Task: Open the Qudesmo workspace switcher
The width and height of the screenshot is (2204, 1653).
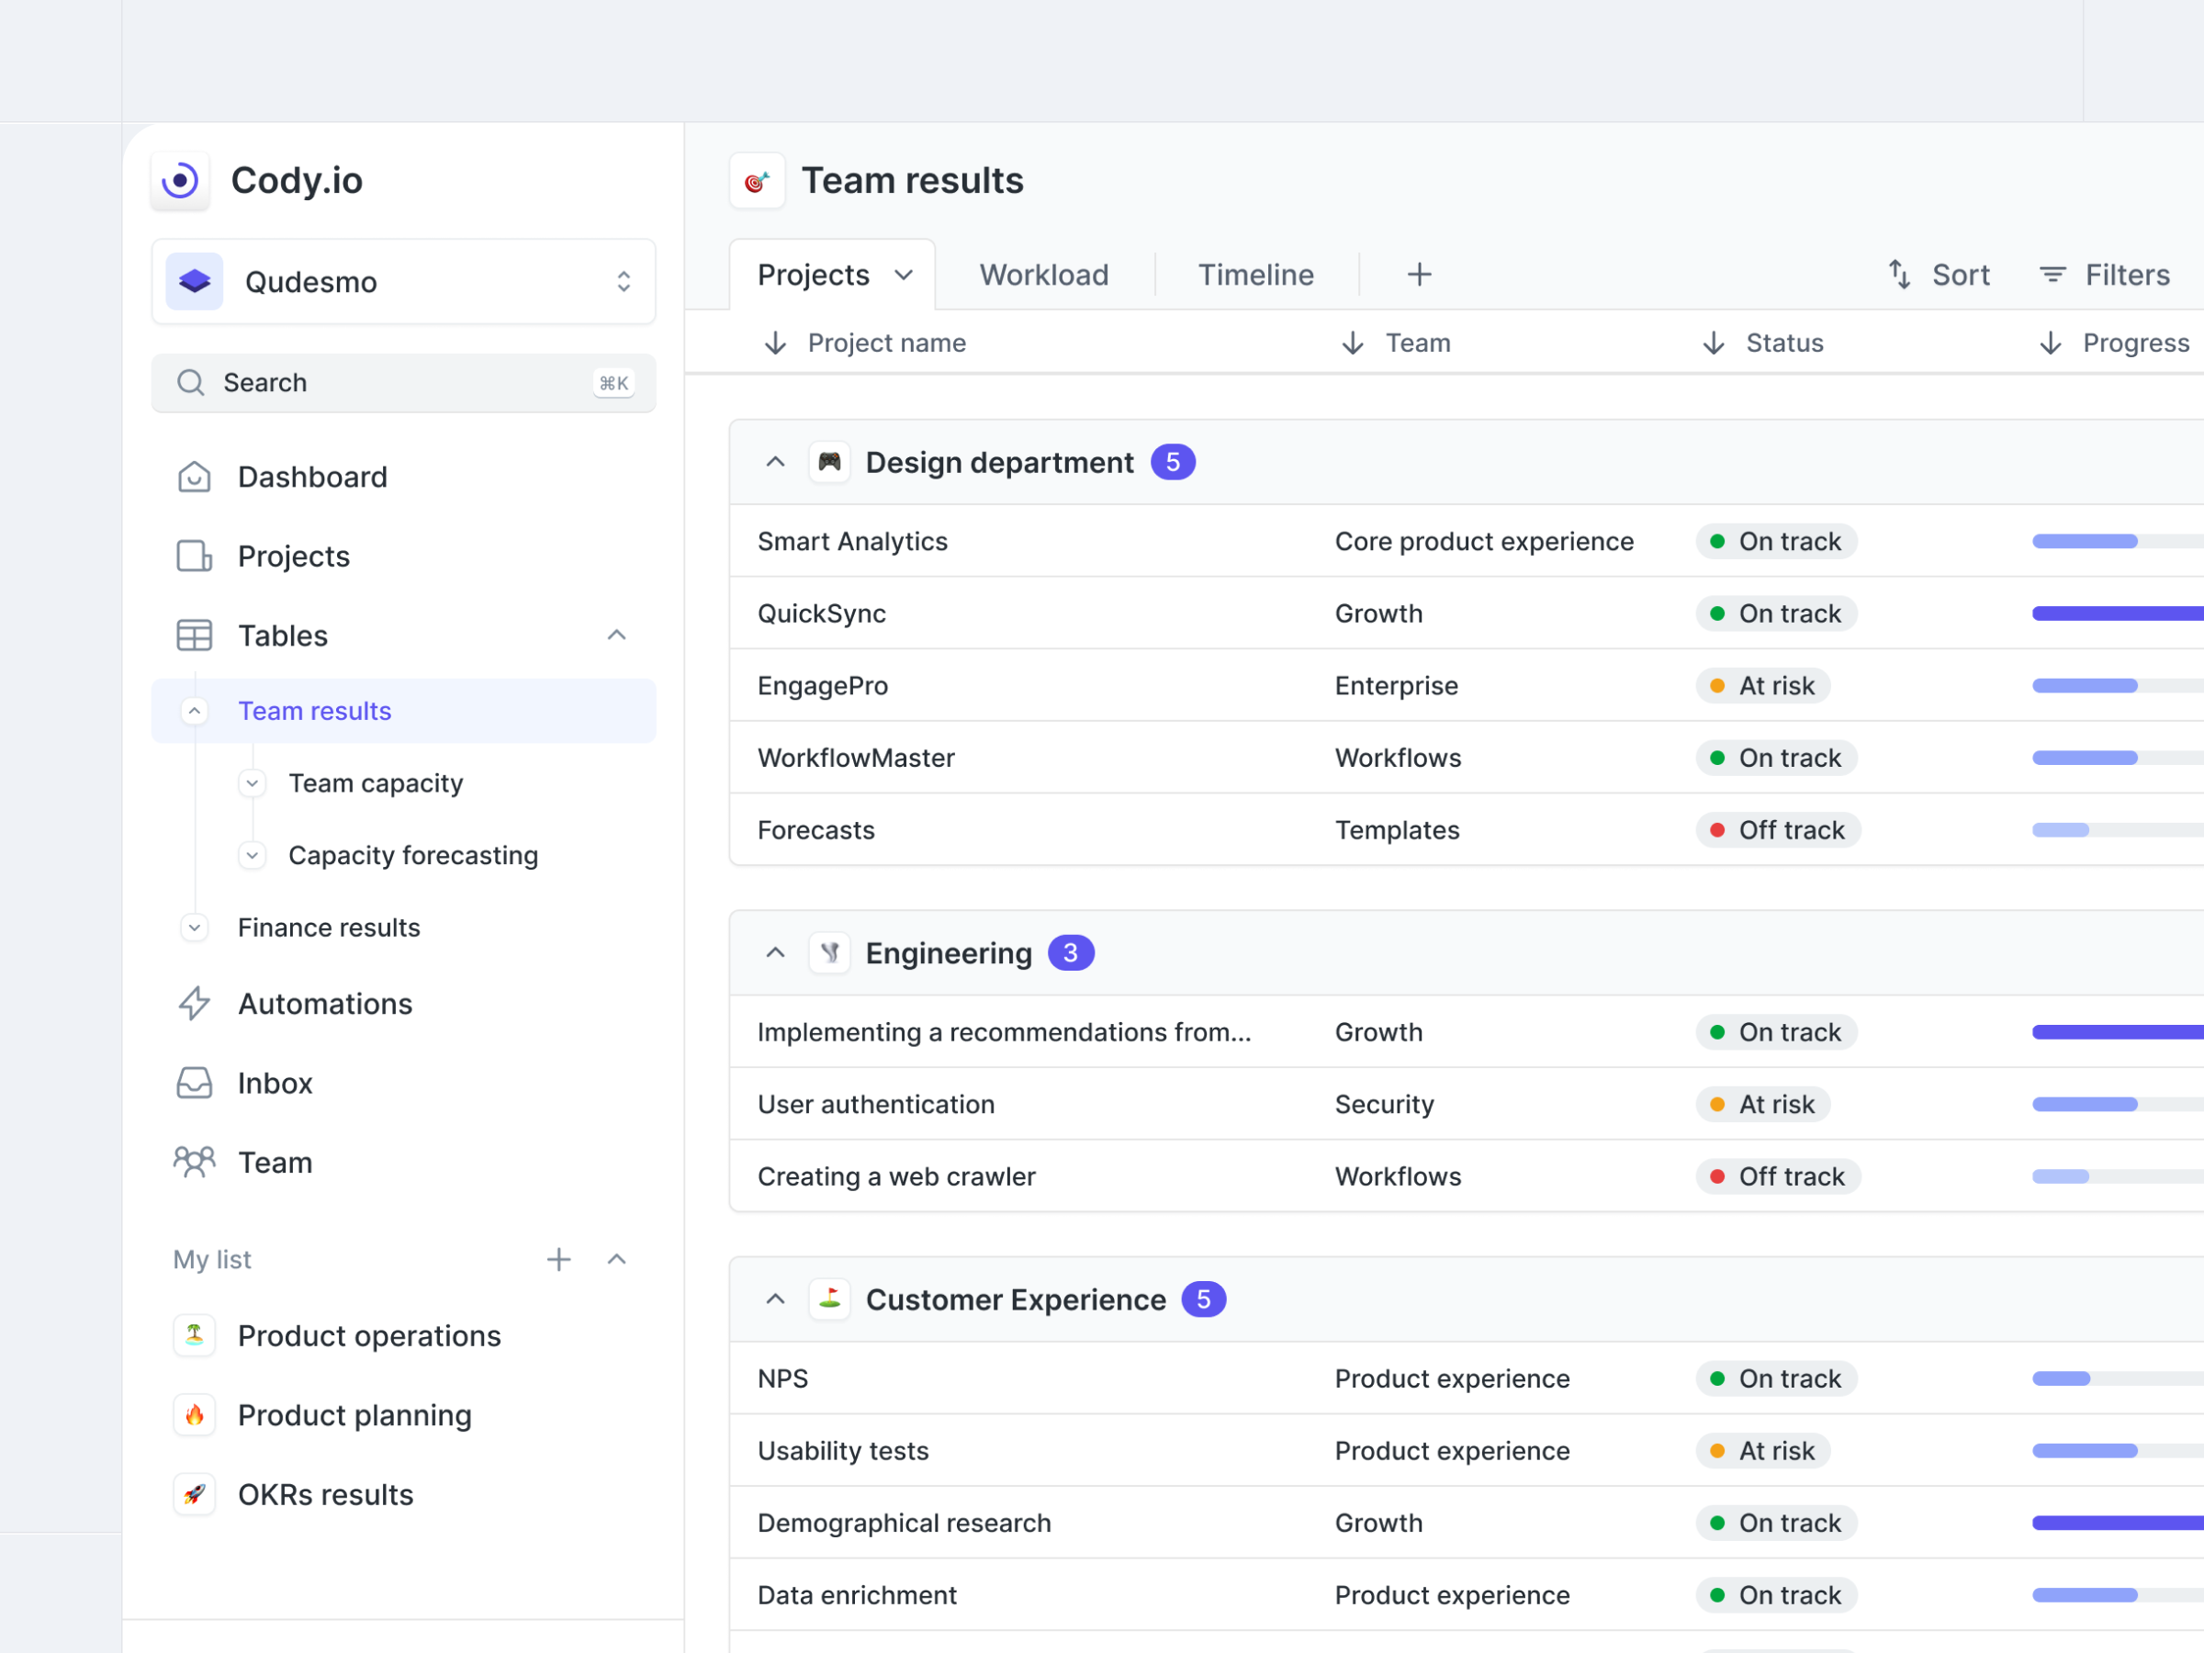Action: coord(624,282)
